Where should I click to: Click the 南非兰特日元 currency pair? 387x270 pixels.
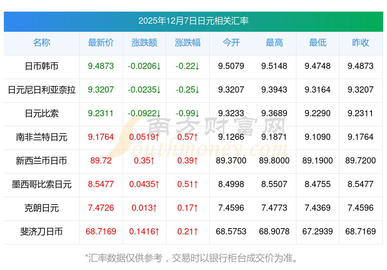coord(41,137)
